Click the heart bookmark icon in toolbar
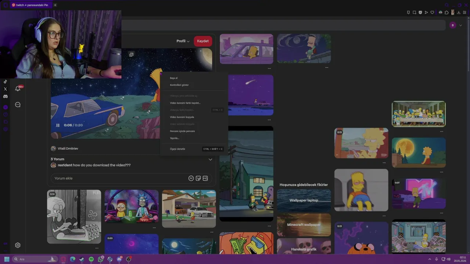Screen dimensions: 470x264 click(x=432, y=12)
